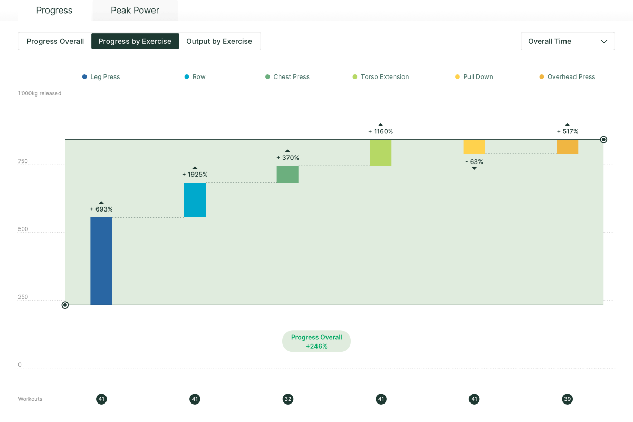This screenshot has width=633, height=422.
Task: Toggle the Torso Extension legend entry
Action: [x=381, y=77]
